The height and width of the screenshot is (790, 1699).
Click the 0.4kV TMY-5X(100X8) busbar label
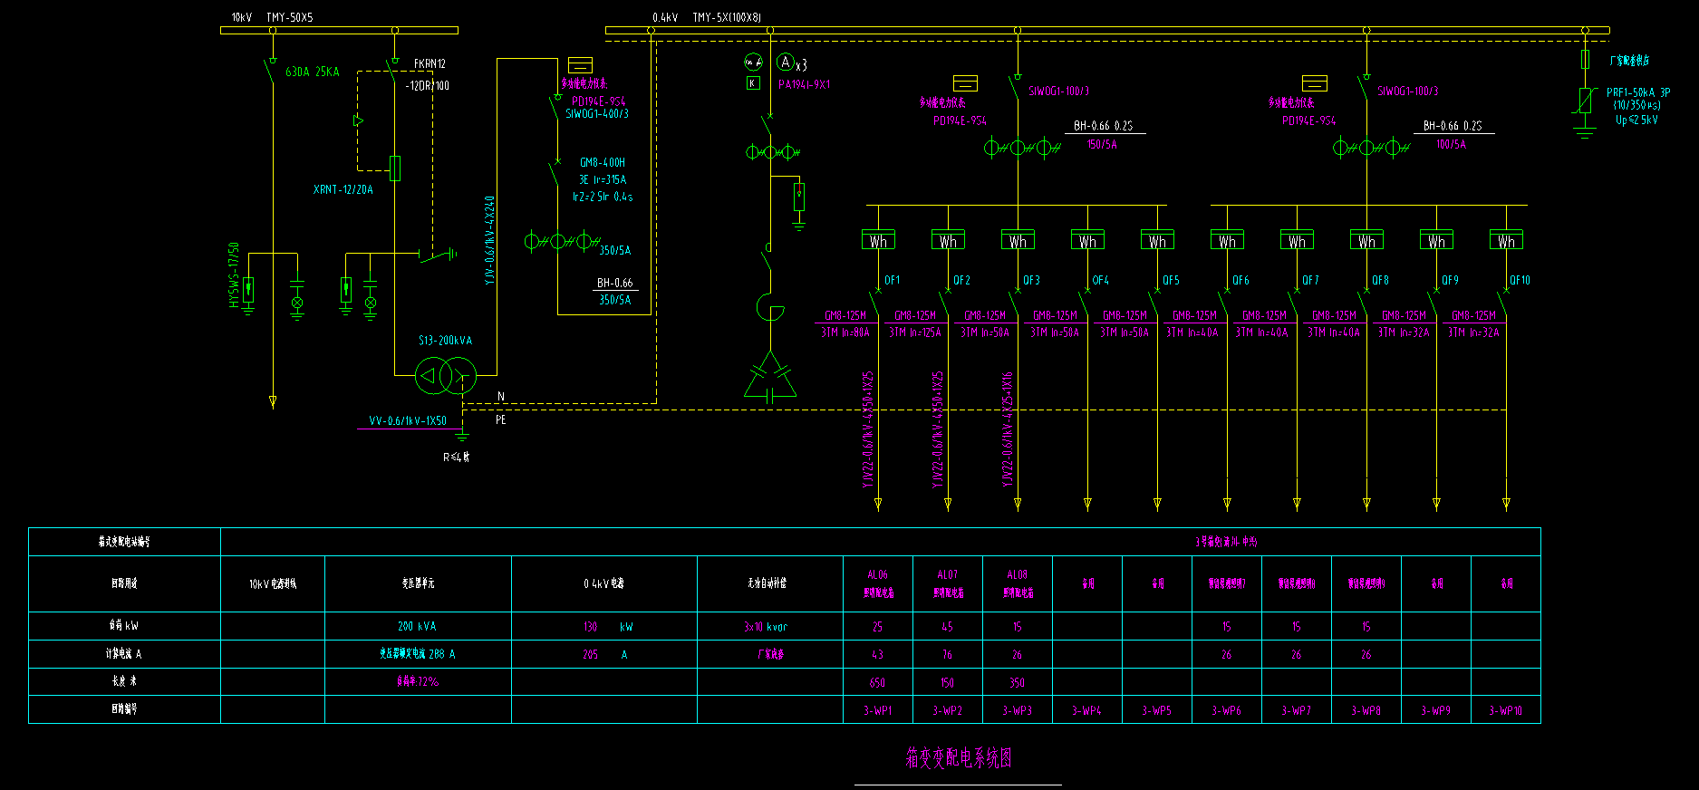[x=707, y=17]
